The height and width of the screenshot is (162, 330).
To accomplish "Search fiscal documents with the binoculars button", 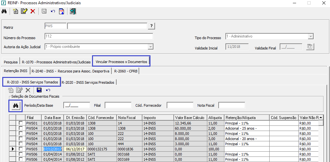I will coord(15,105).
